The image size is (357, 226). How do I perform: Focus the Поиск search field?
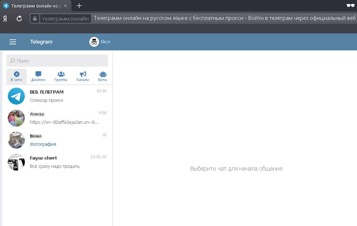57,61
